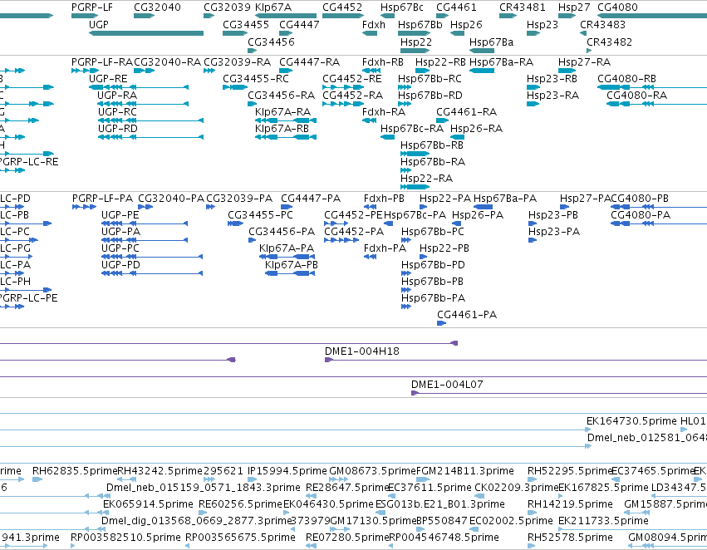Select transcript Hsp27-RA
The image size is (707, 550).
584,62
